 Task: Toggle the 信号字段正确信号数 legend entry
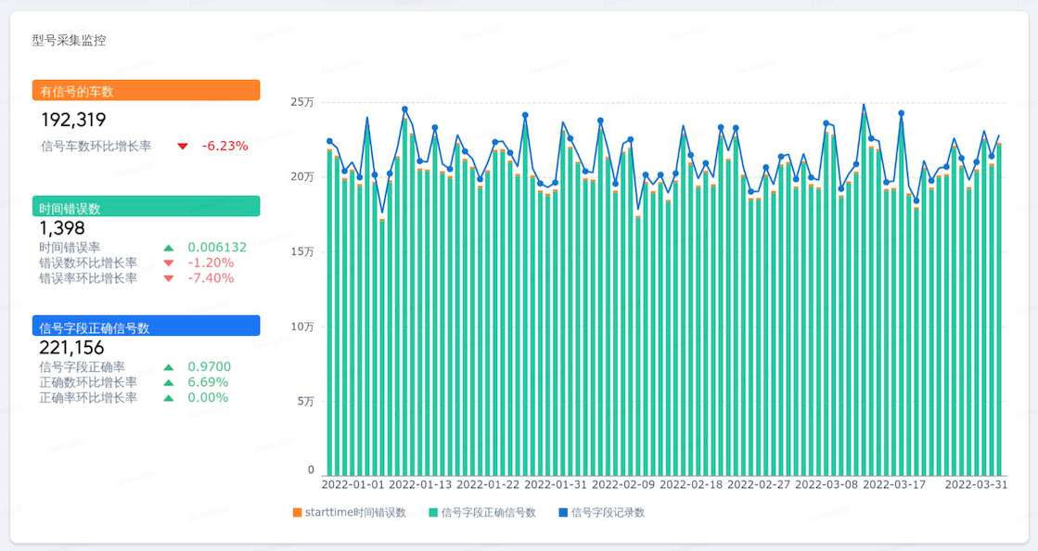point(482,513)
